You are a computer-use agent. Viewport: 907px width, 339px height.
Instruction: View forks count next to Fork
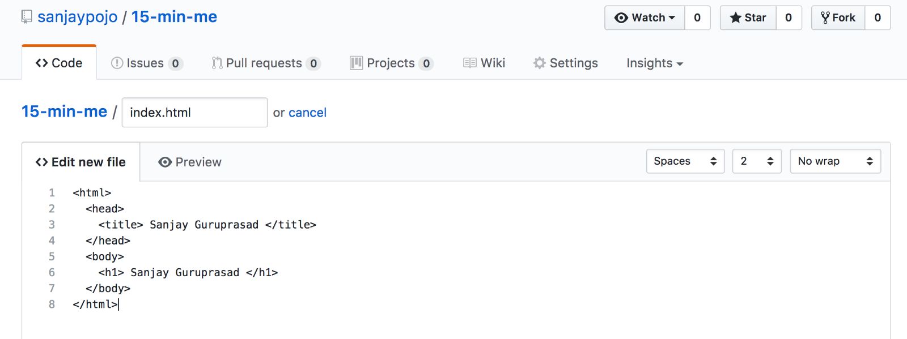(878, 18)
